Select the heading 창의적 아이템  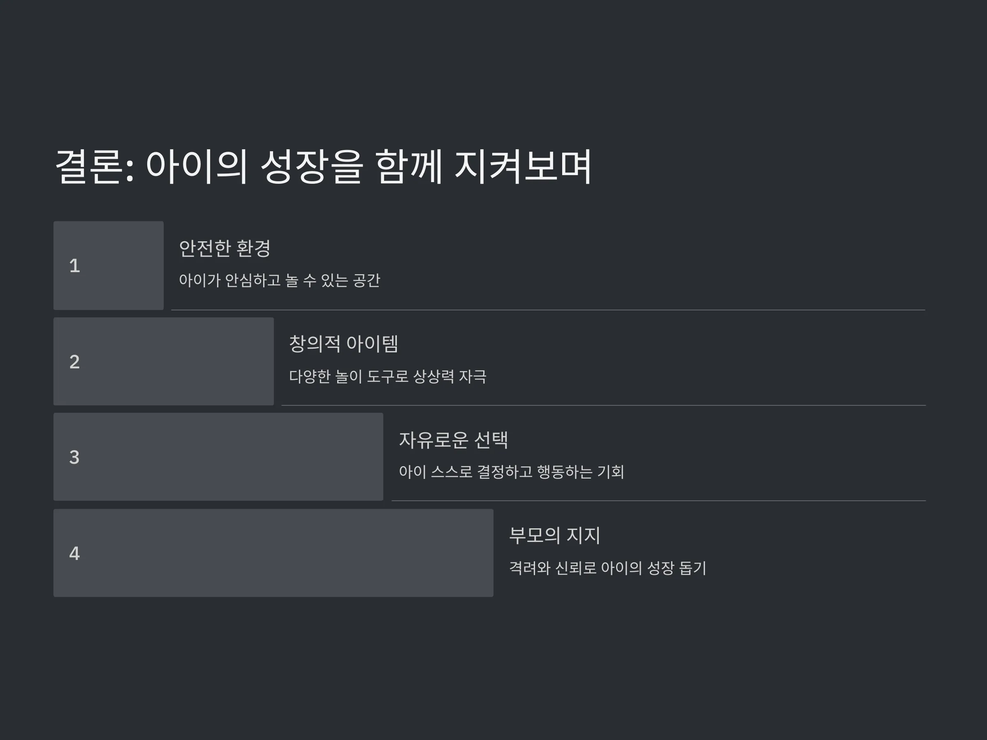tap(343, 344)
